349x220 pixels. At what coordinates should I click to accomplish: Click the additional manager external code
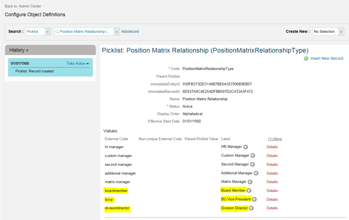(120, 173)
